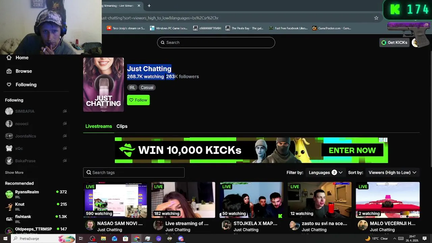Image resolution: width=432 pixels, height=243 pixels.
Task: Open Microsoft Store from the taskbar
Action: click(125, 239)
